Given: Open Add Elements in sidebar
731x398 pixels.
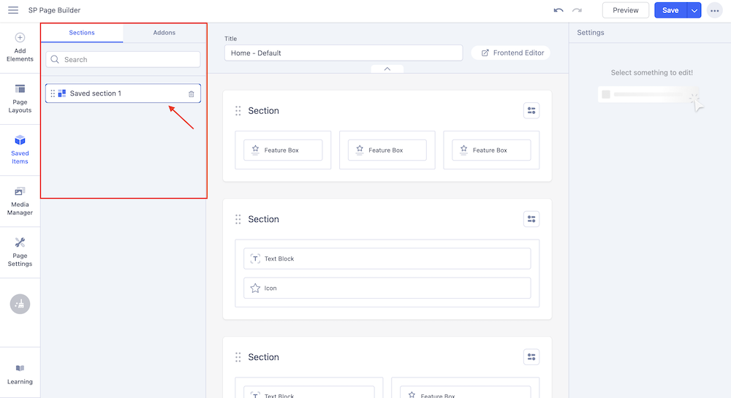Looking at the screenshot, I should [x=20, y=47].
